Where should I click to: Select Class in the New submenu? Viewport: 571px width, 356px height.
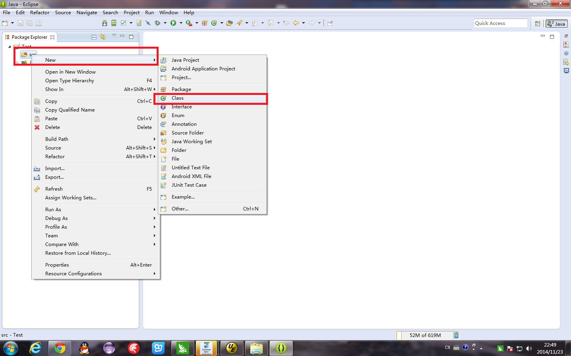pyautogui.click(x=213, y=98)
